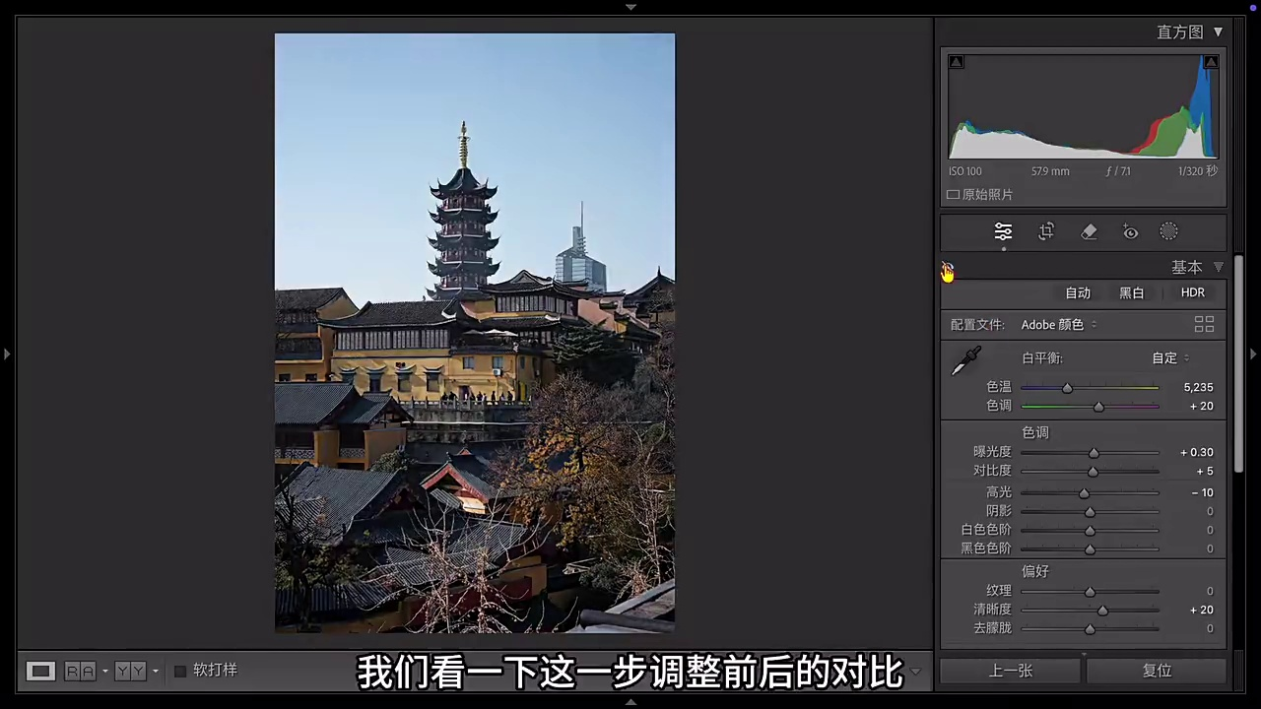This screenshot has width=1261, height=709.
Task: Switch to Y|Y before/after view
Action: (x=130, y=671)
